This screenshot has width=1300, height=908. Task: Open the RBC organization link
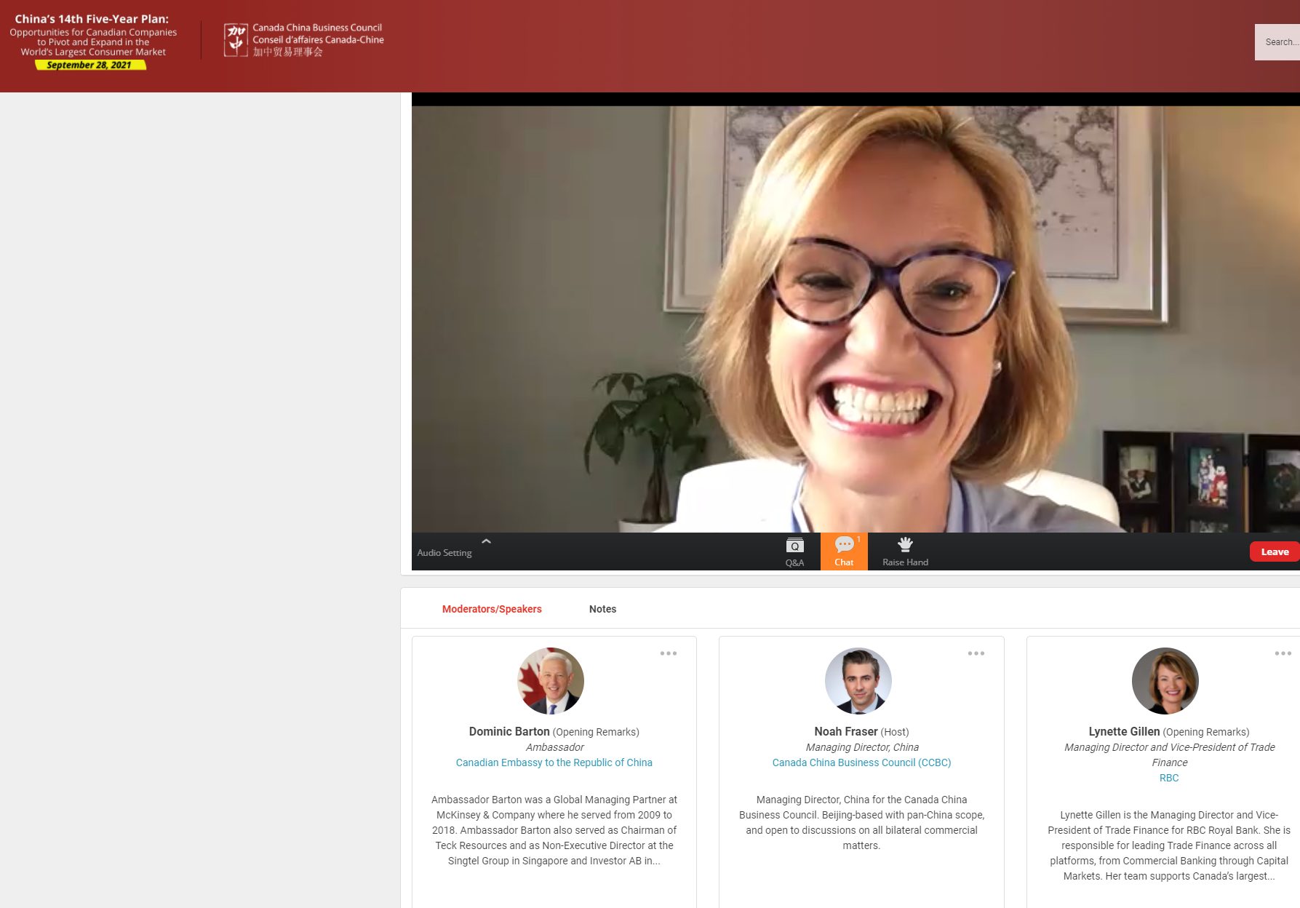1169,778
